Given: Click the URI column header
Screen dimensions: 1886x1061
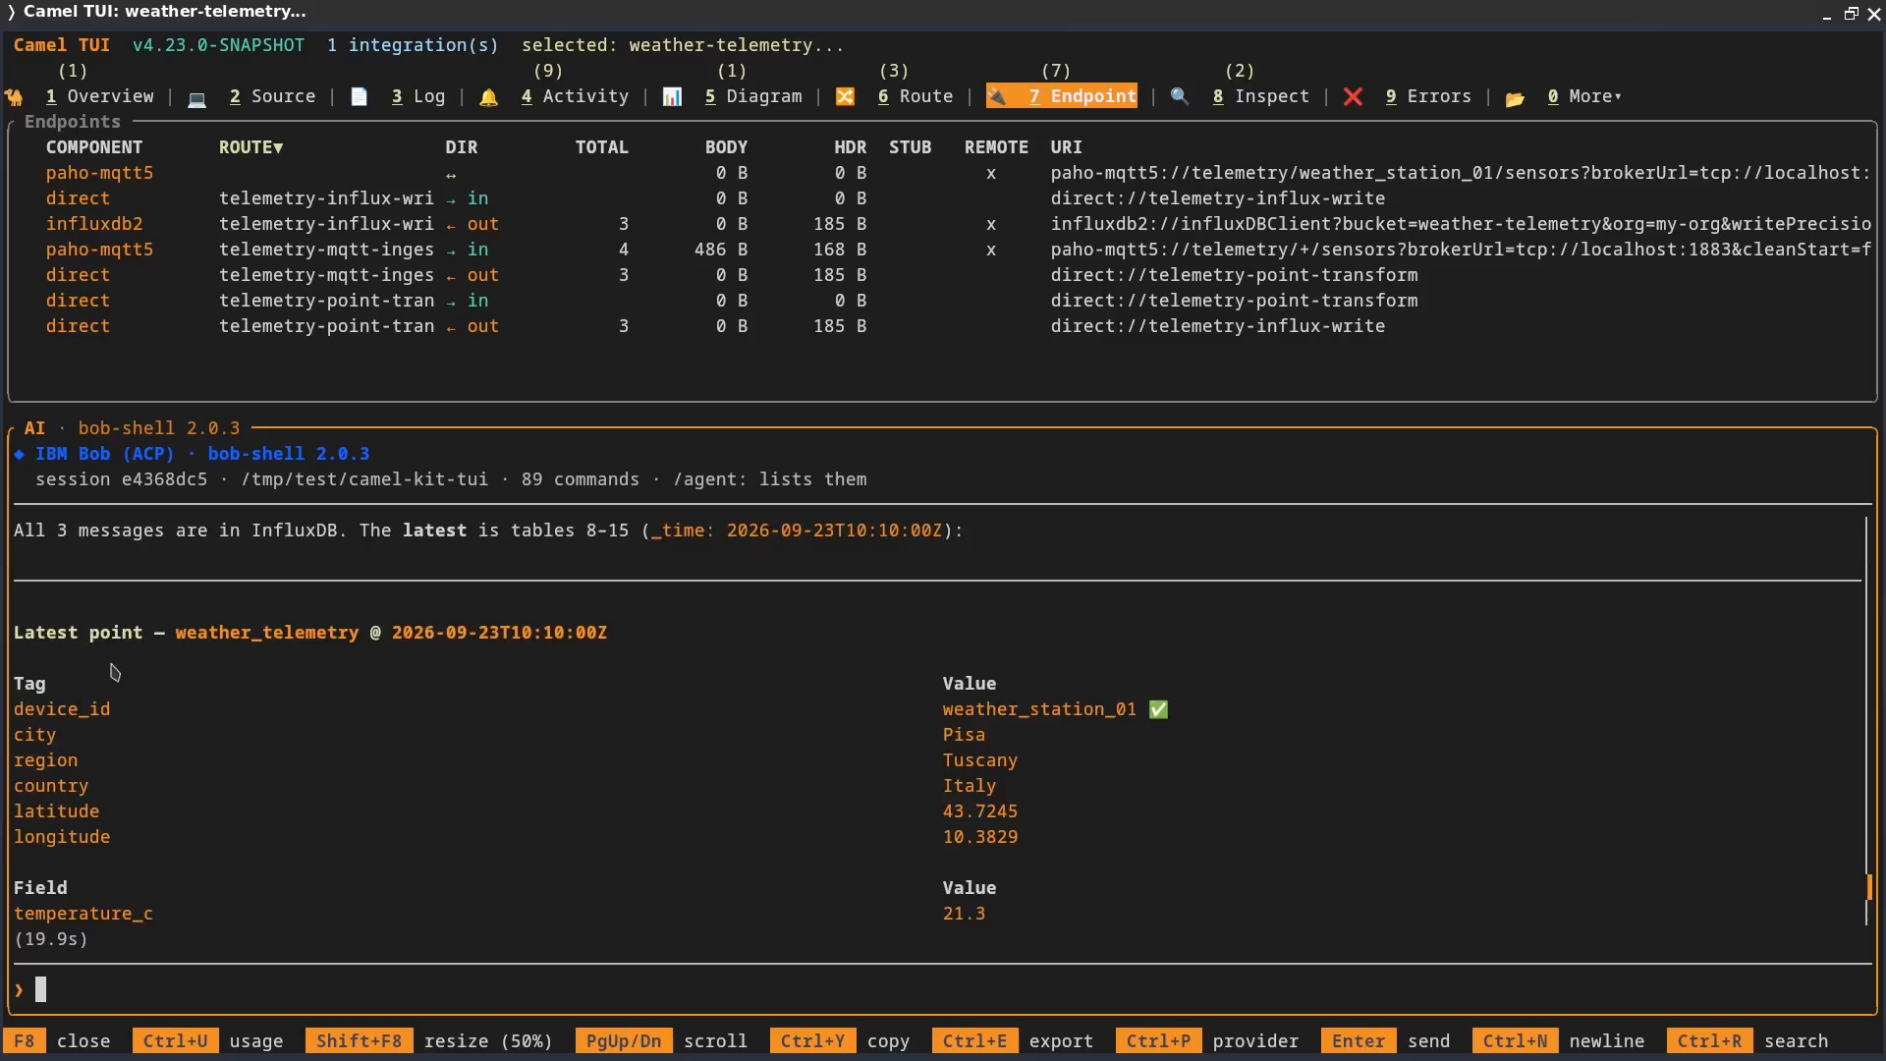Looking at the screenshot, I should (1066, 147).
